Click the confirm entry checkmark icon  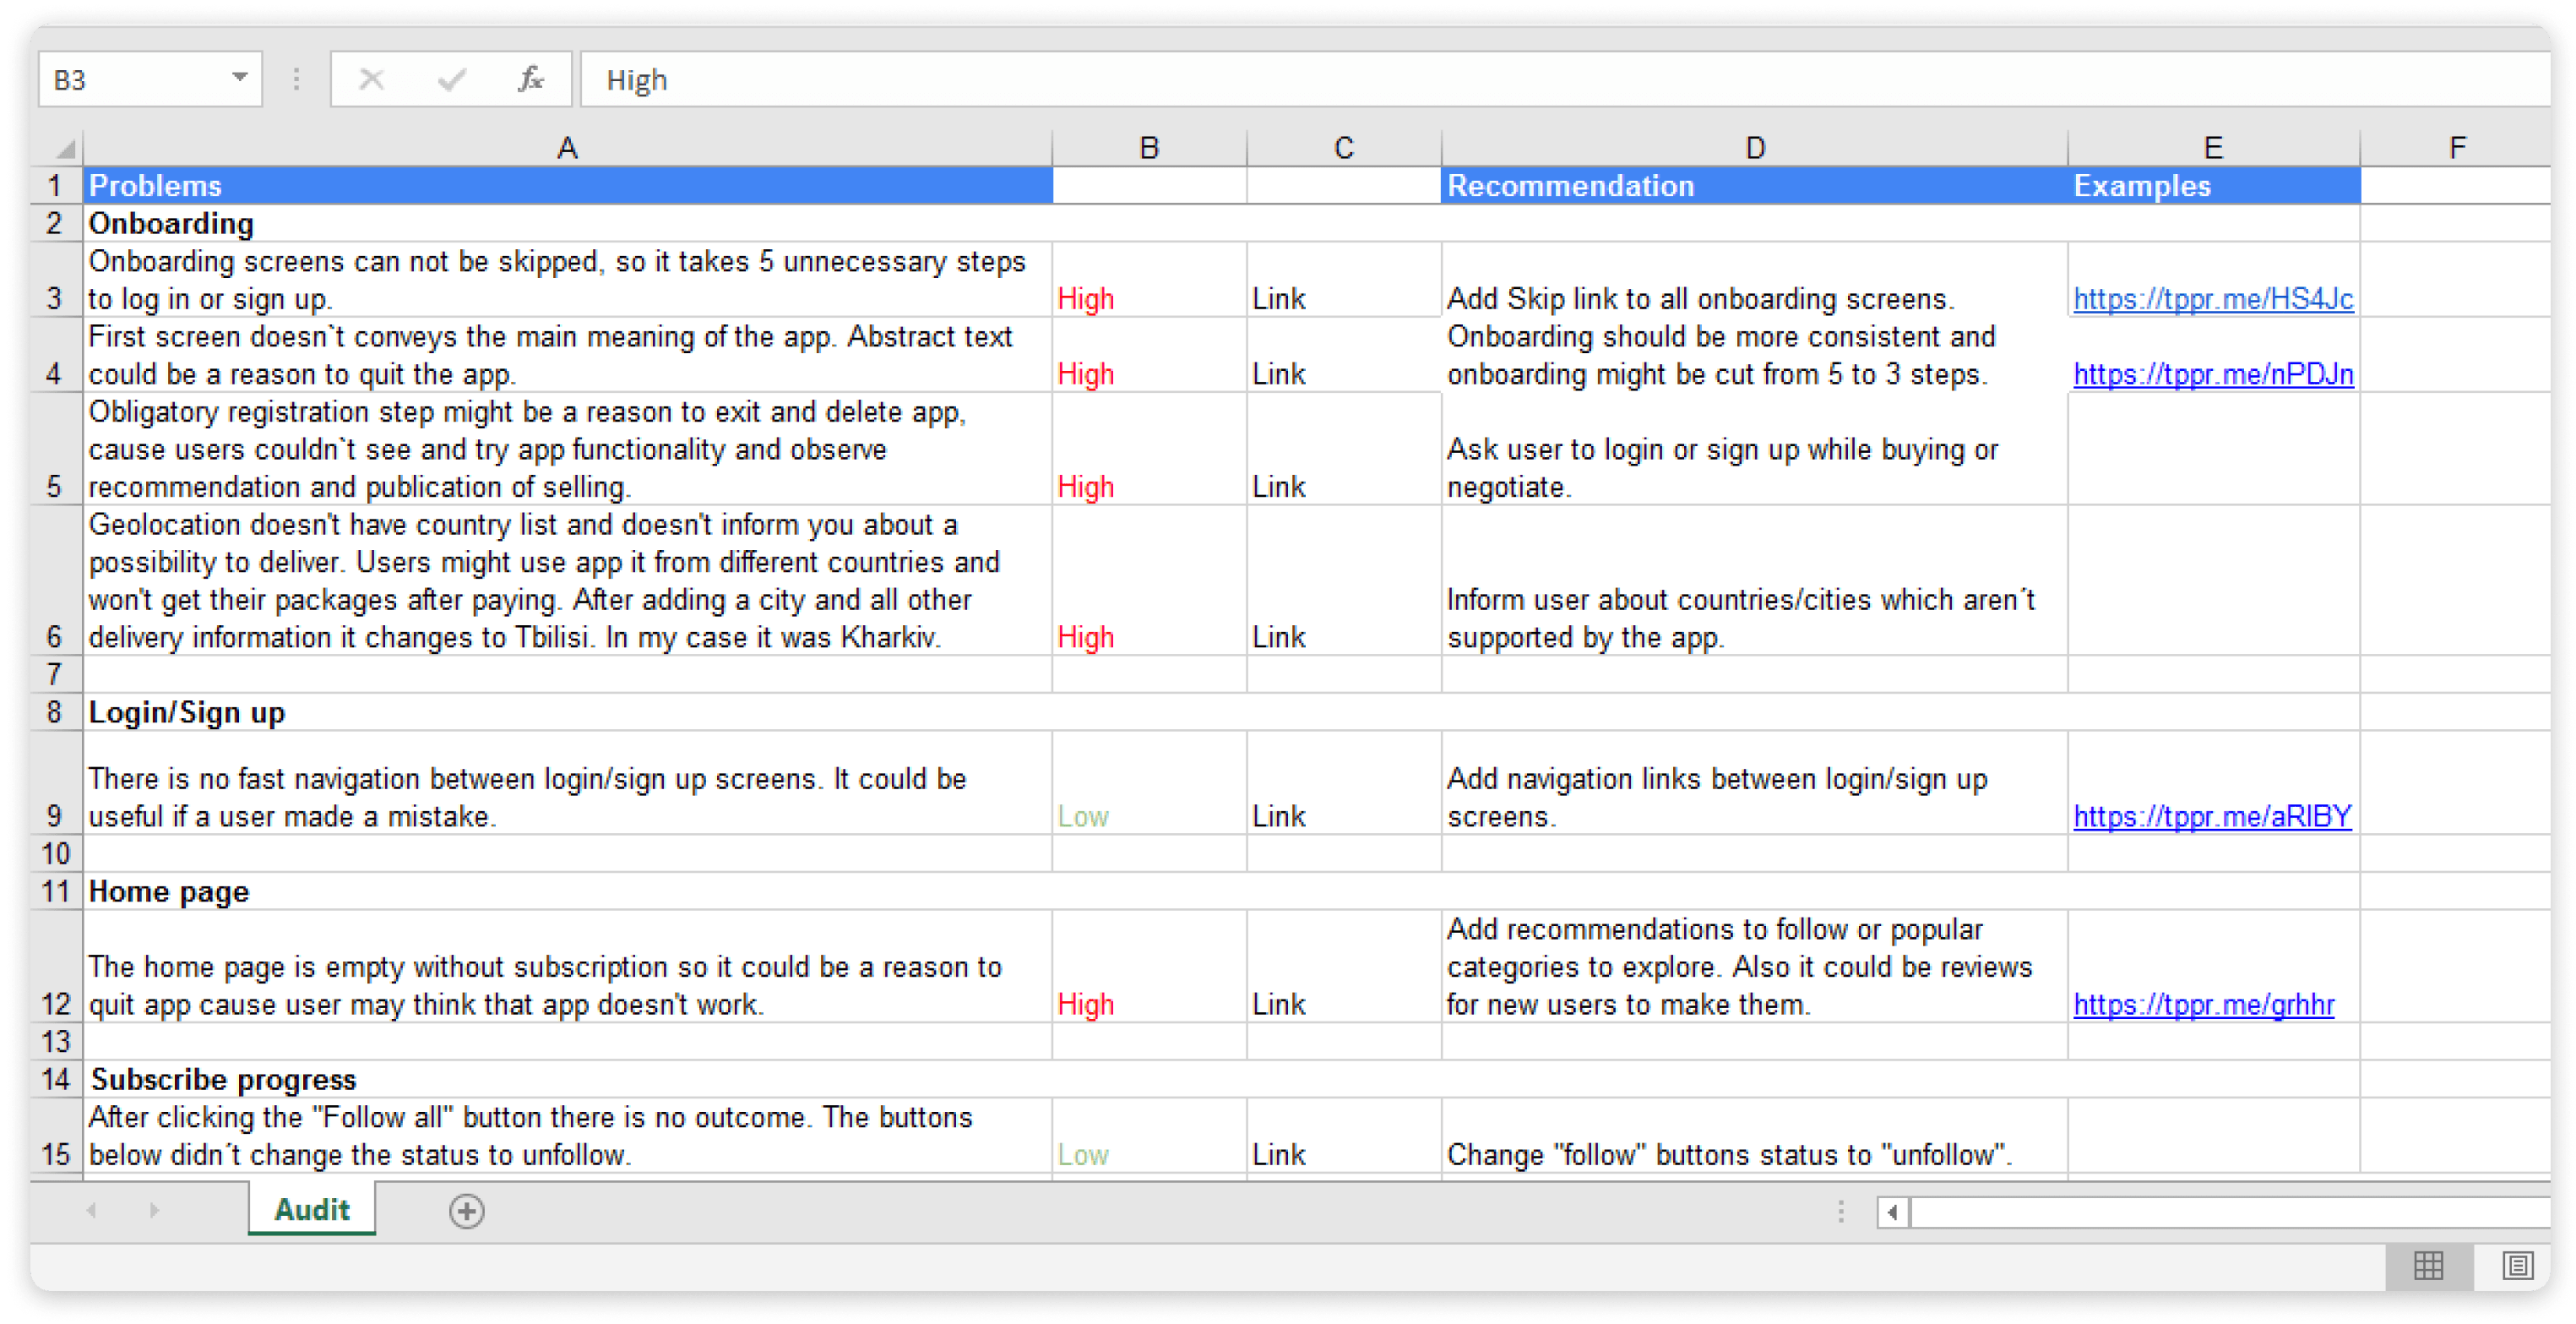click(452, 79)
